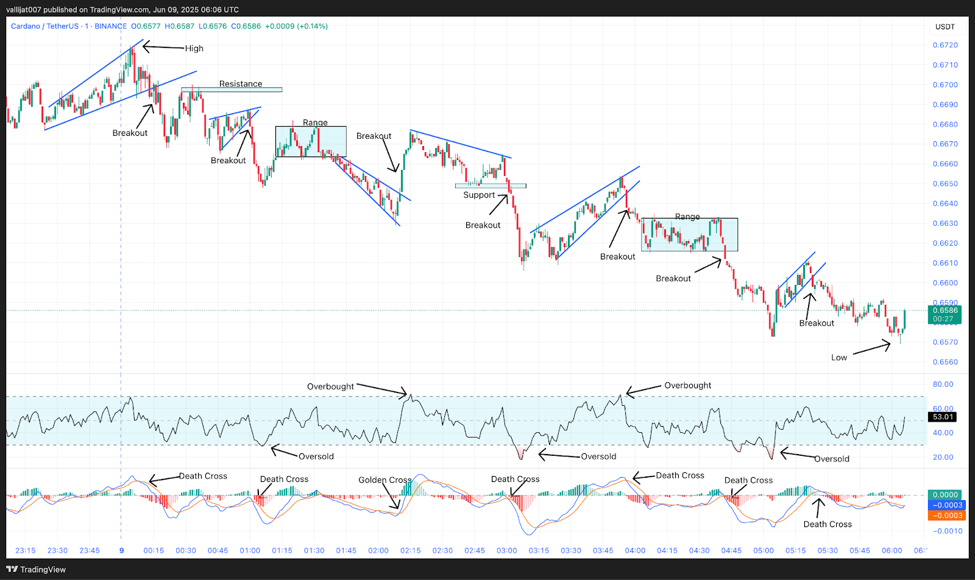The image size is (975, 580).
Task: Click the MACD histogram value tag 0.0000
Action: point(945,495)
